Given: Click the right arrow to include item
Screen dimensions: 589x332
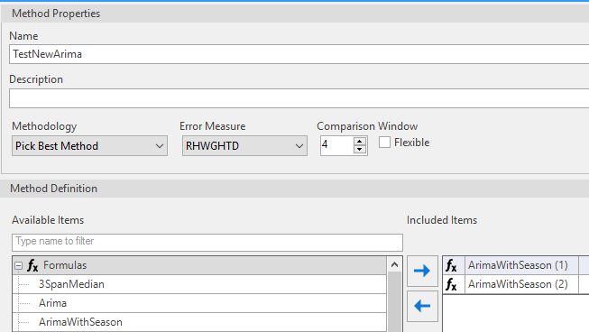Looking at the screenshot, I should [422, 271].
